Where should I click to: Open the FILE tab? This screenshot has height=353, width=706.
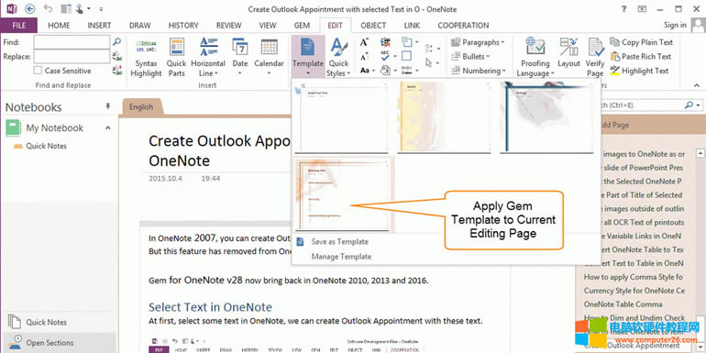(19, 26)
